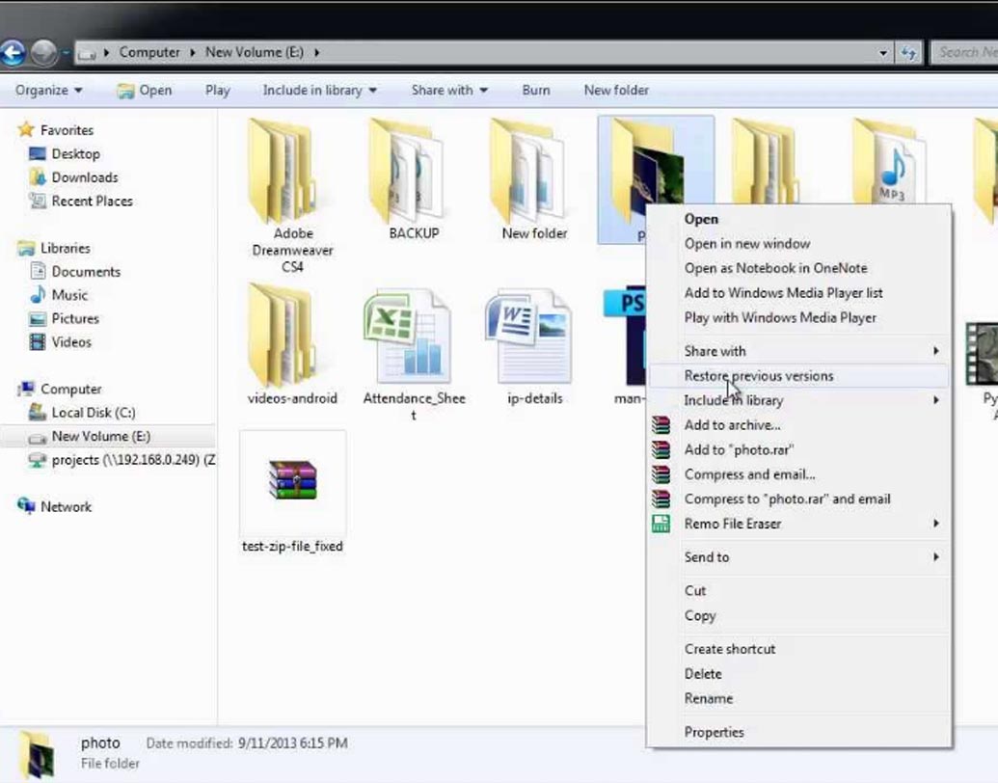Click Properties in the context menu
This screenshot has height=783, width=998.
point(714,732)
